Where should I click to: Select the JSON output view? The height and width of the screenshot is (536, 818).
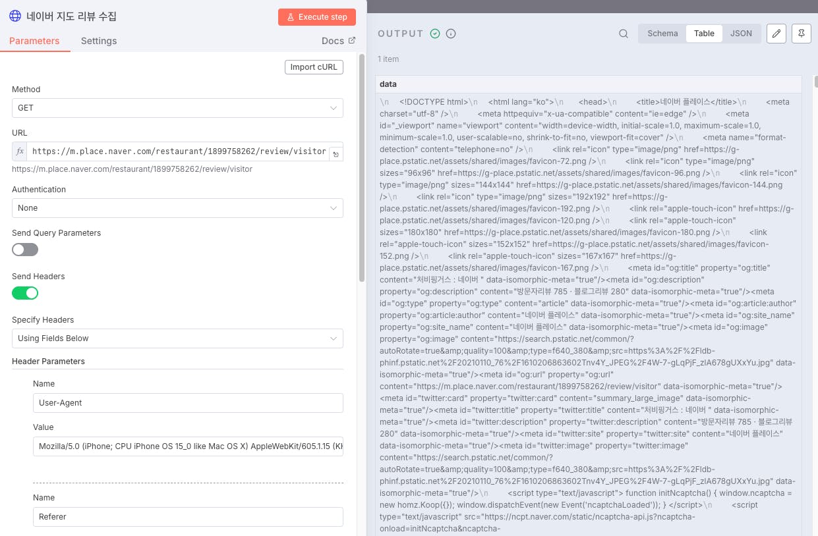[x=741, y=34]
